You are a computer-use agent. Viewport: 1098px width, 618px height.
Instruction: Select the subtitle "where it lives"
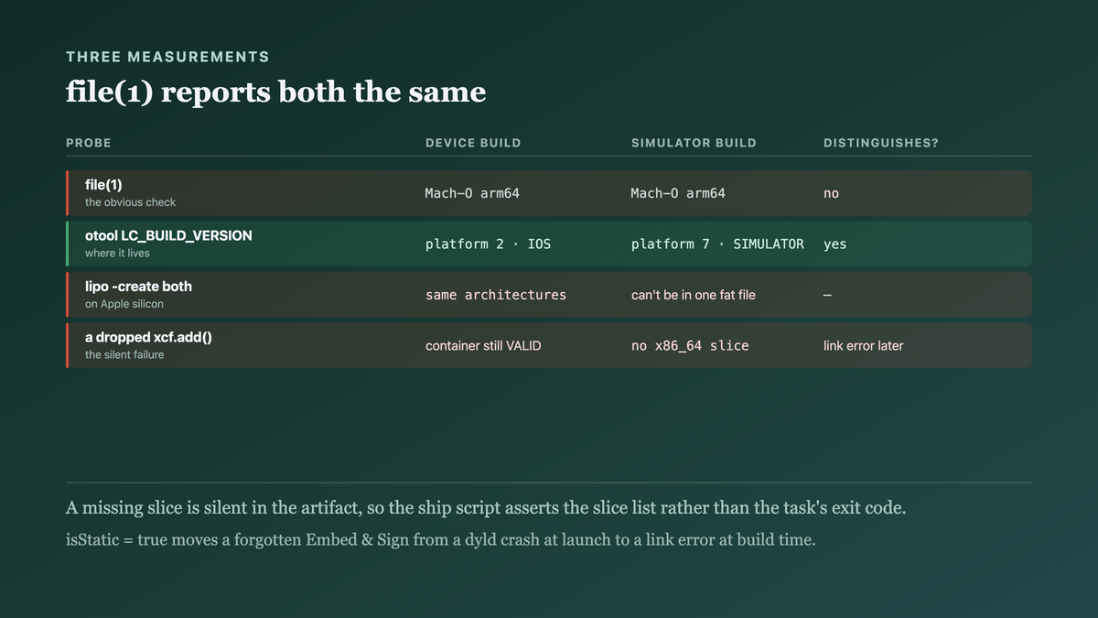point(117,253)
